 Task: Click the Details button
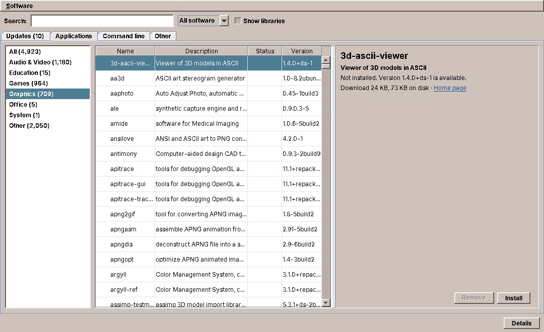(x=521, y=323)
